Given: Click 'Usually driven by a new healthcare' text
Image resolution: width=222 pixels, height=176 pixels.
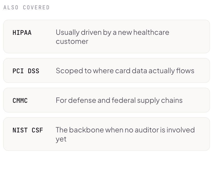Looking at the screenshot, I should [x=112, y=33].
